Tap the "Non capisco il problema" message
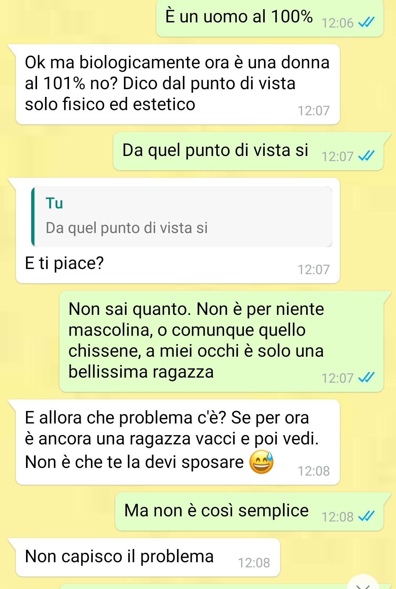396x589 pixels. tap(148, 557)
